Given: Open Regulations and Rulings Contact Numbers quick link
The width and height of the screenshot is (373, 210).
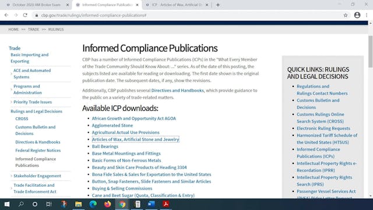Looking at the screenshot, I should point(322,90).
